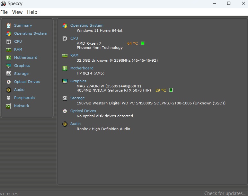Open the Audio heading link in main panel
The width and height of the screenshot is (248, 196).
pos(75,124)
